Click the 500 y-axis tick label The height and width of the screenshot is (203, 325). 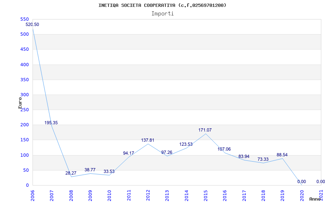pos(24,35)
